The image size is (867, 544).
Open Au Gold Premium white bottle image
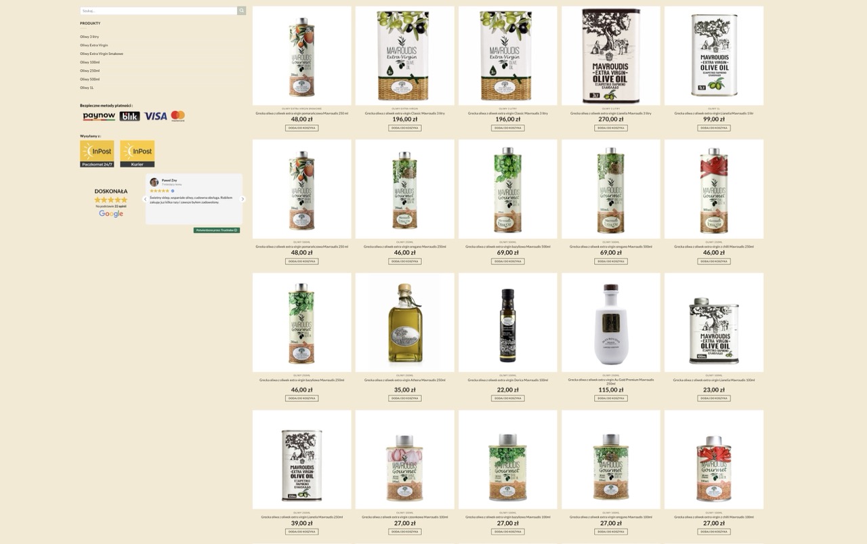point(611,322)
